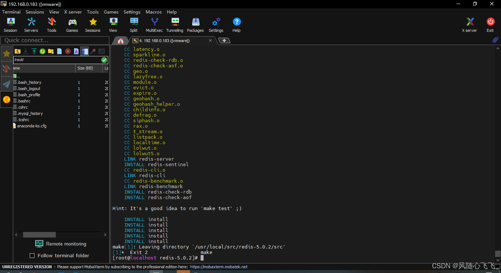Open the Settings gears toolbar button
This screenshot has width=501, height=273.
[x=216, y=25]
